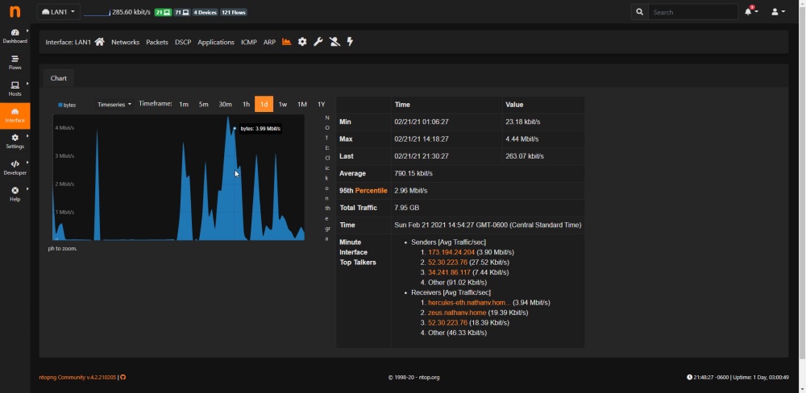Image resolution: width=806 pixels, height=393 pixels.
Task: Click the 4 Devices badge
Action: pyautogui.click(x=205, y=12)
